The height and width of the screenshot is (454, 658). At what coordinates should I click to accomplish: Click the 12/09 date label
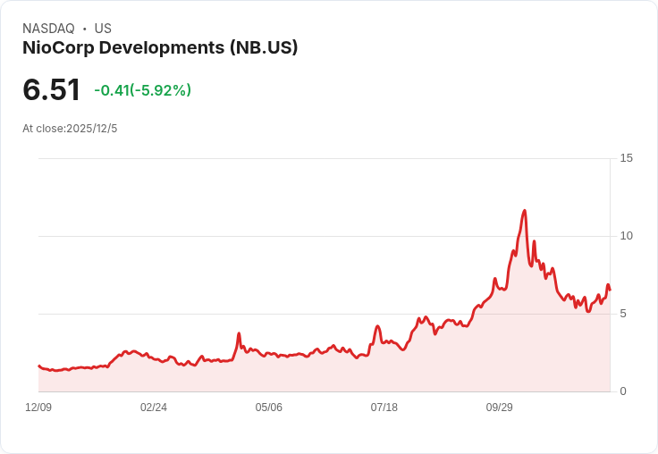(38, 408)
